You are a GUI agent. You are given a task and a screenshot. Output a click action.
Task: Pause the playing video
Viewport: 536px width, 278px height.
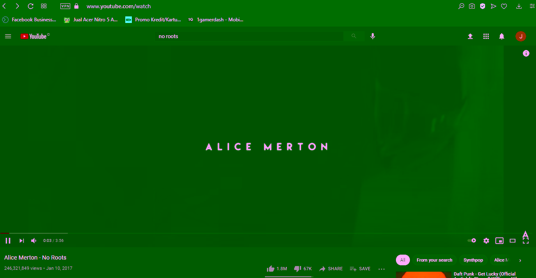[x=8, y=241]
